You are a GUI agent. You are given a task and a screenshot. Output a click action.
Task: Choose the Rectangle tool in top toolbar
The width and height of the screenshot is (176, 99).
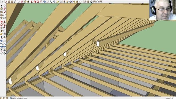pos(9,2)
